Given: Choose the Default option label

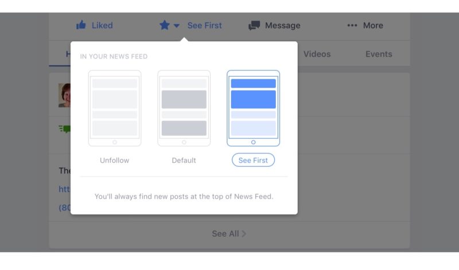Looking at the screenshot, I should (184, 161).
